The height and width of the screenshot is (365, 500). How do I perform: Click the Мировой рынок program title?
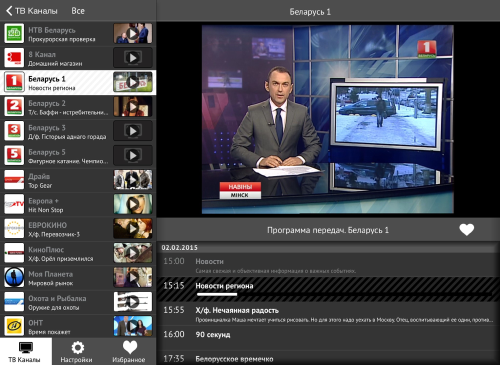50,283
